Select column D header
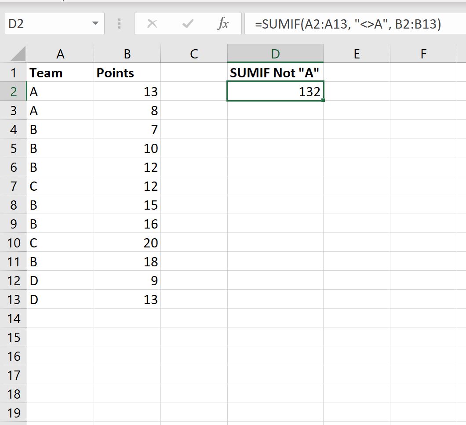The image size is (466, 425). (x=275, y=54)
